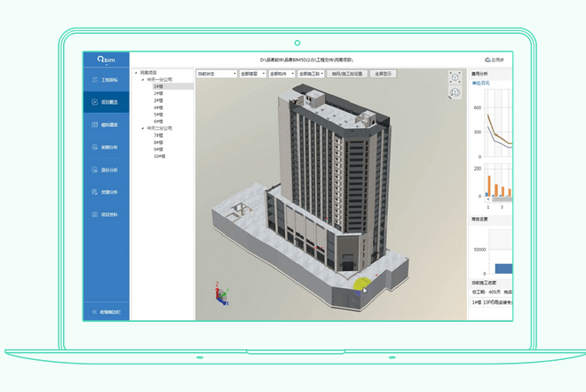Click the XYZ axis gizmo in the viewport
This screenshot has width=586, height=392.
[x=222, y=294]
